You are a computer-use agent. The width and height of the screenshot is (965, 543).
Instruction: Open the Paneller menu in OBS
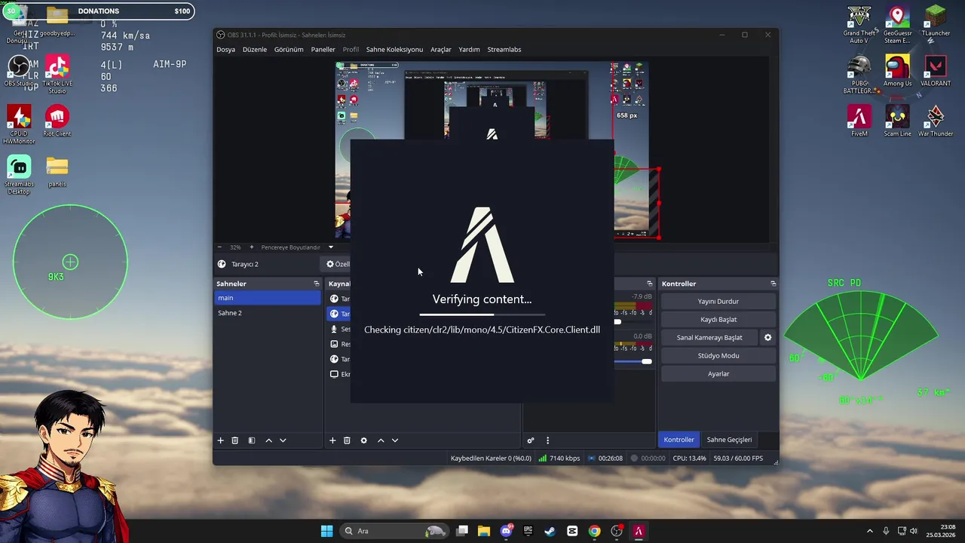[x=323, y=50]
